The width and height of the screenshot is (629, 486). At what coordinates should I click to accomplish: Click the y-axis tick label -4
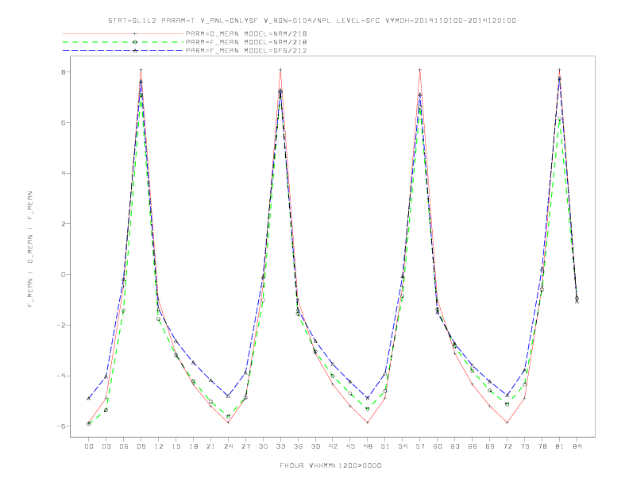pyautogui.click(x=61, y=376)
